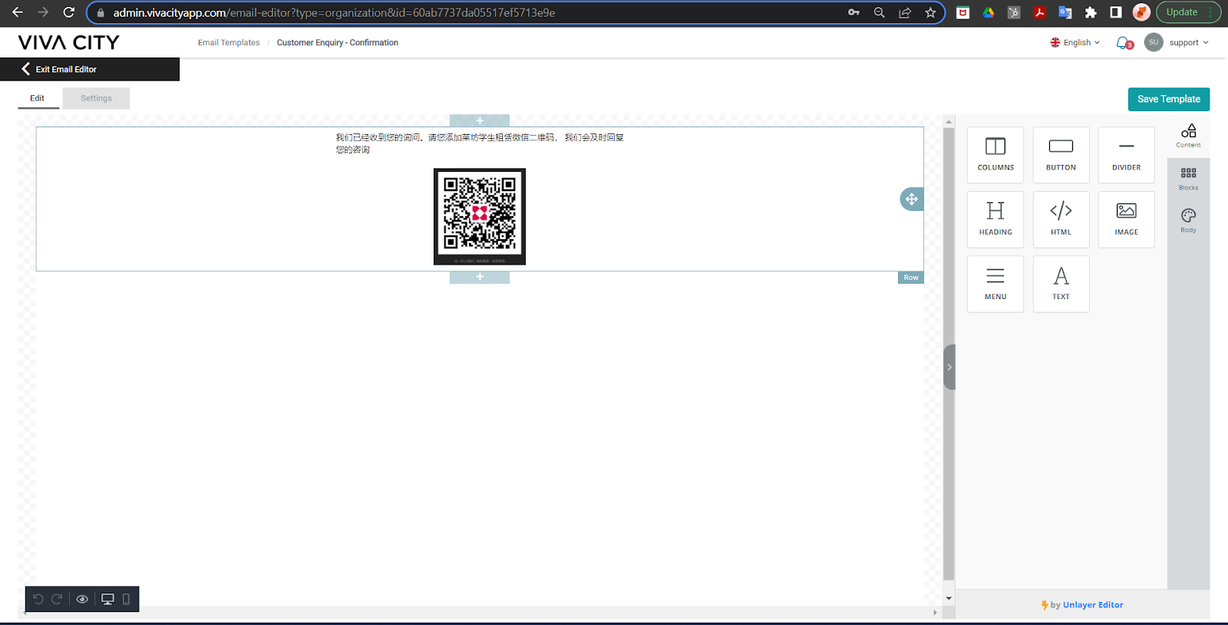Select the QR code image
This screenshot has height=625, width=1228.
tap(480, 217)
